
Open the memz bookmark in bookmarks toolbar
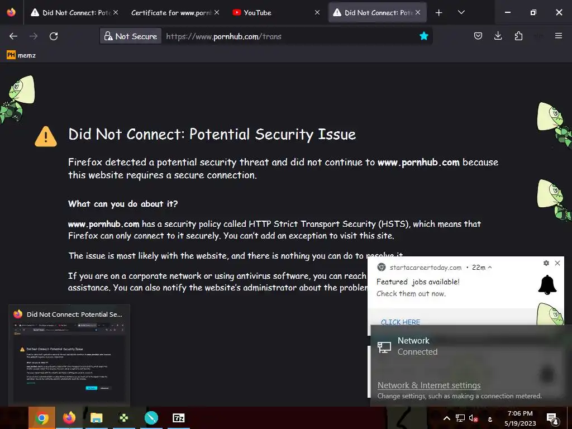coord(21,55)
